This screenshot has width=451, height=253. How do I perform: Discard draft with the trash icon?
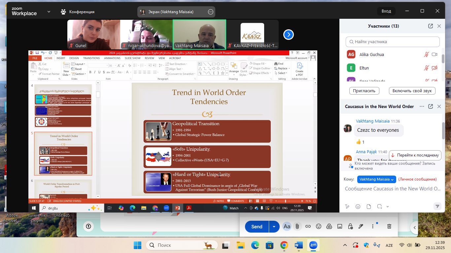click(x=389, y=227)
